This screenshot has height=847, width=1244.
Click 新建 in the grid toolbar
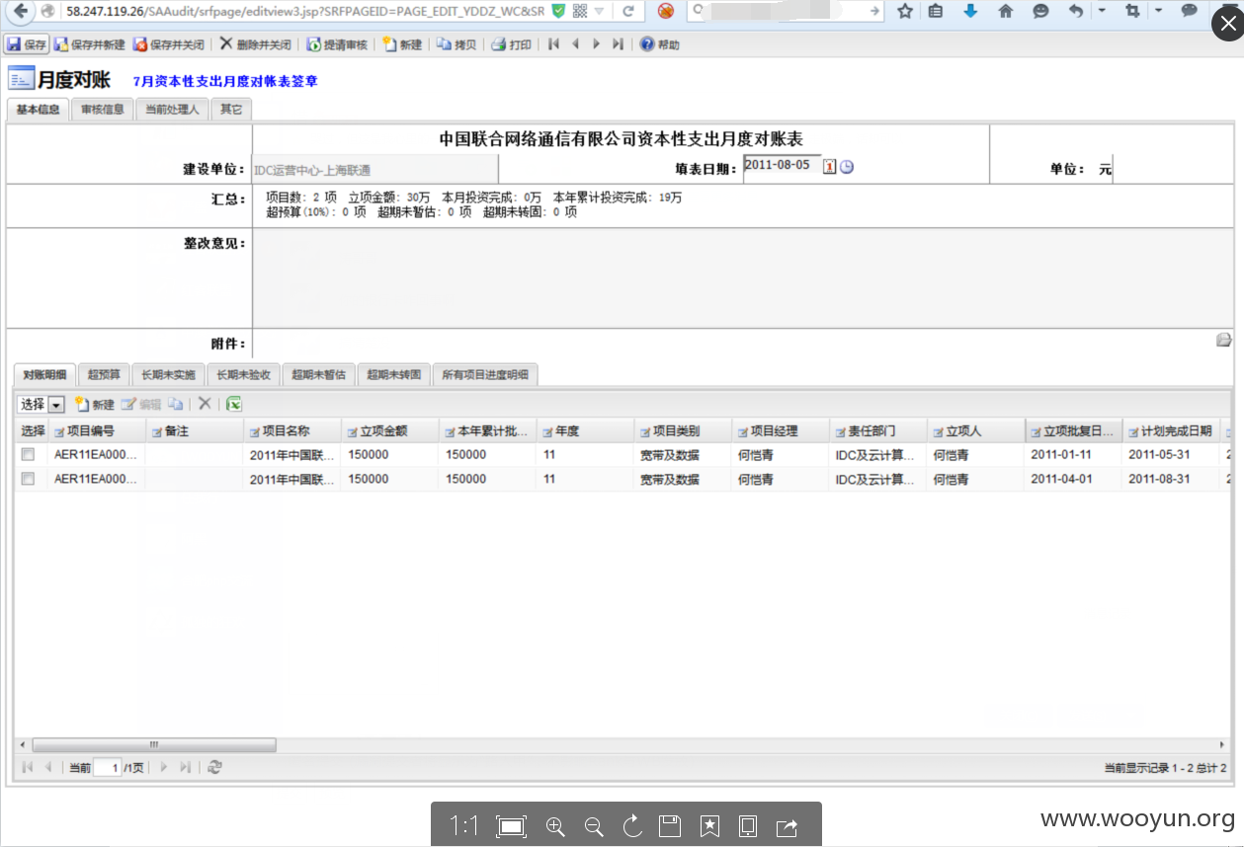point(95,404)
